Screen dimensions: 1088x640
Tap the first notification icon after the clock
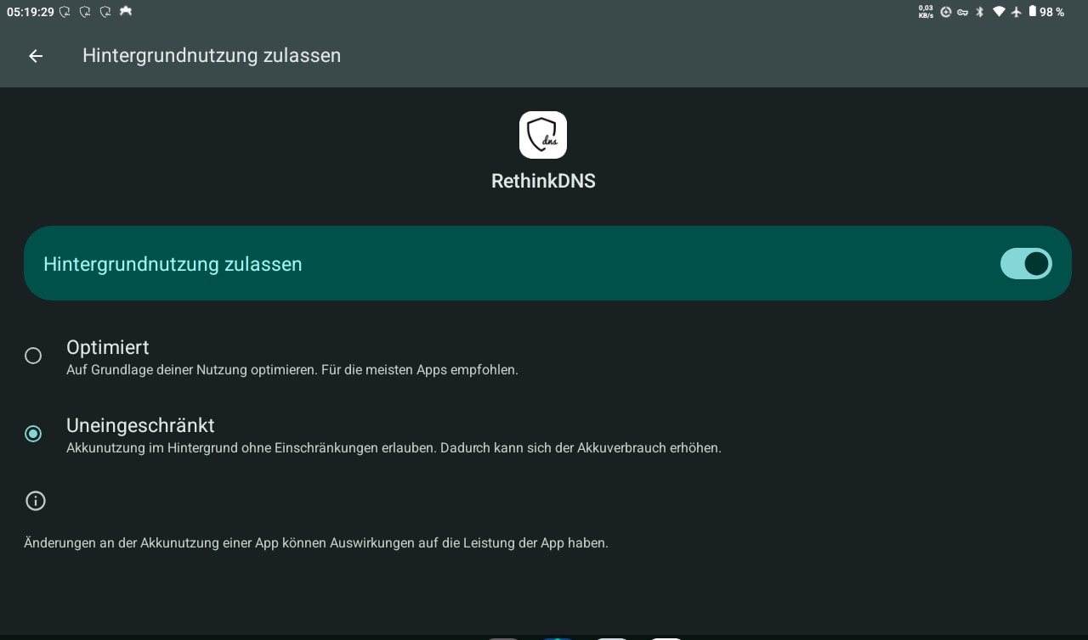click(65, 12)
